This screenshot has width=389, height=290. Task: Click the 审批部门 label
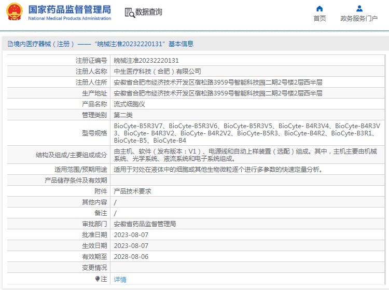point(94,224)
